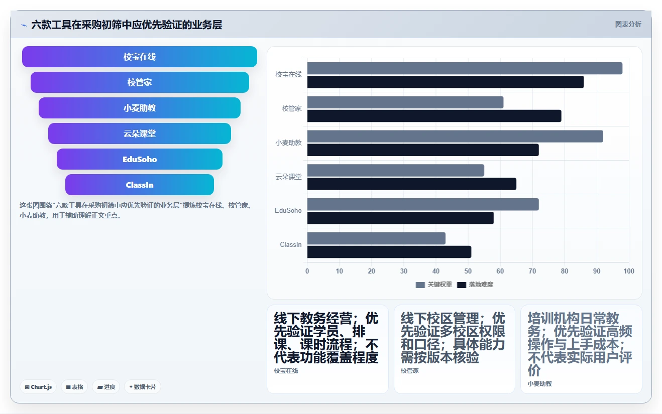Select the ClassIn funnel stage
The height and width of the screenshot is (414, 662).
140,185
